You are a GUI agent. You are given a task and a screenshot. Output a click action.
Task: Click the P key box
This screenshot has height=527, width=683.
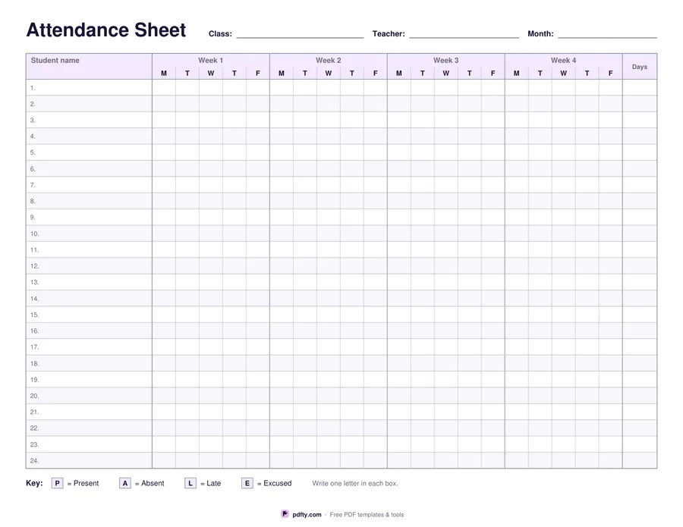pos(57,483)
